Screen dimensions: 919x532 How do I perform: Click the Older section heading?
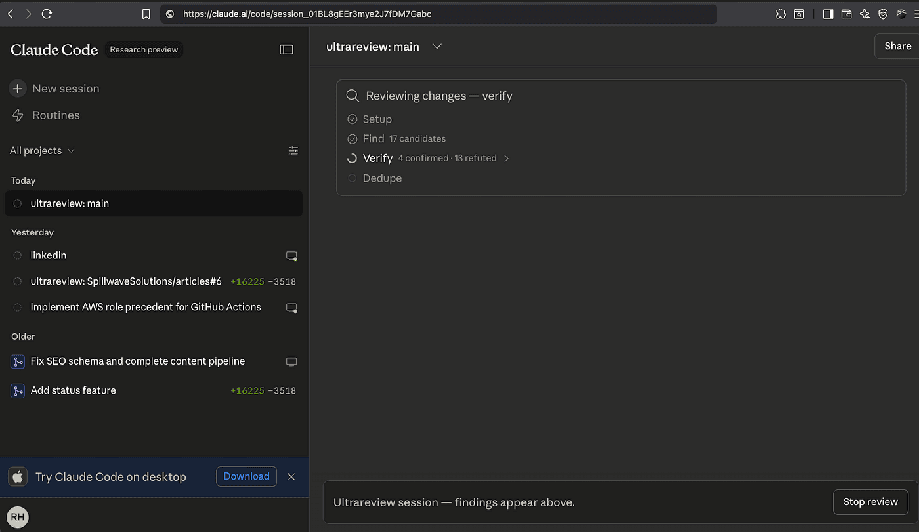(x=23, y=337)
